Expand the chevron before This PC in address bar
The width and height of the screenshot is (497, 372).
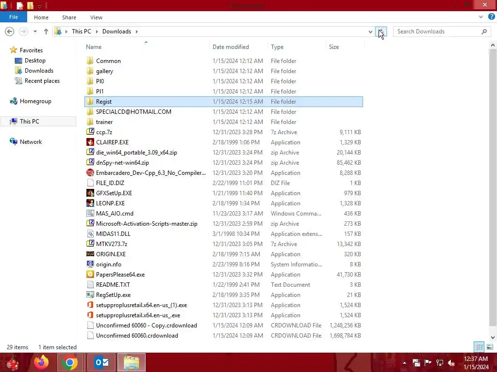(x=66, y=31)
